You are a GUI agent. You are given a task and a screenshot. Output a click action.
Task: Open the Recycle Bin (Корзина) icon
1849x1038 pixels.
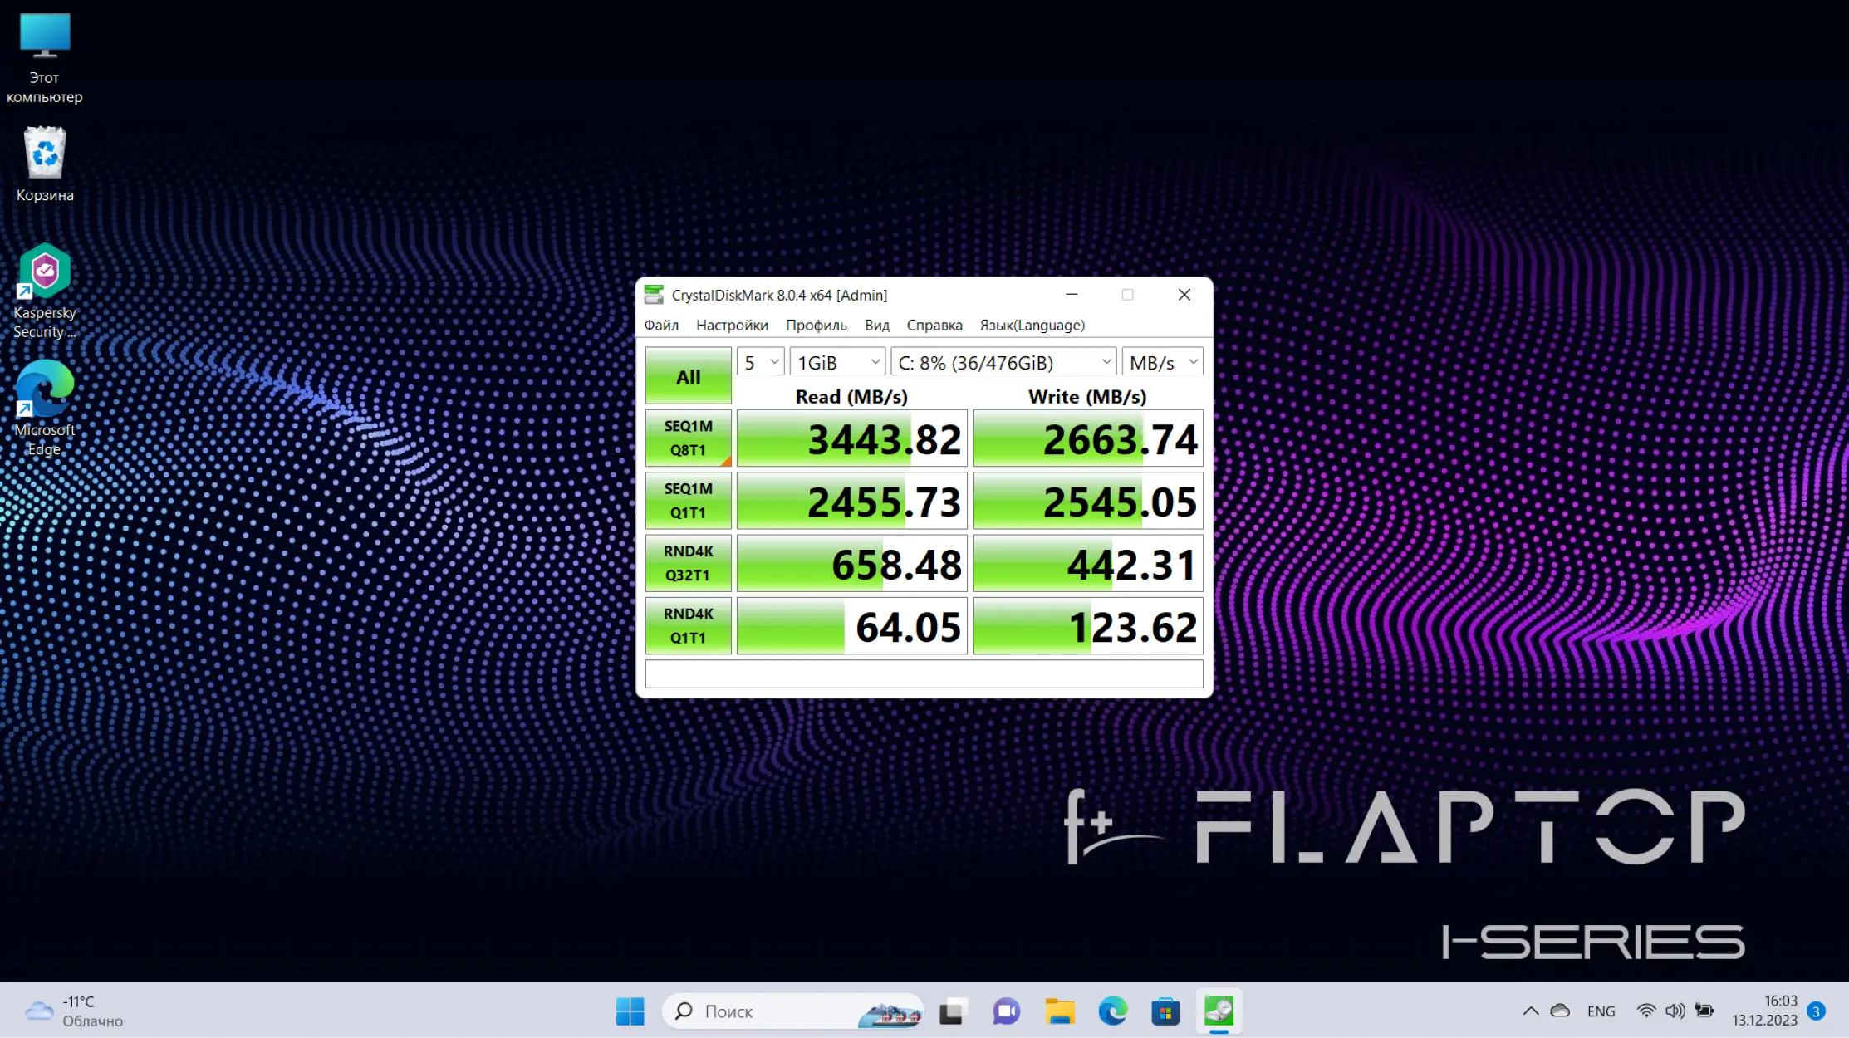45,164
